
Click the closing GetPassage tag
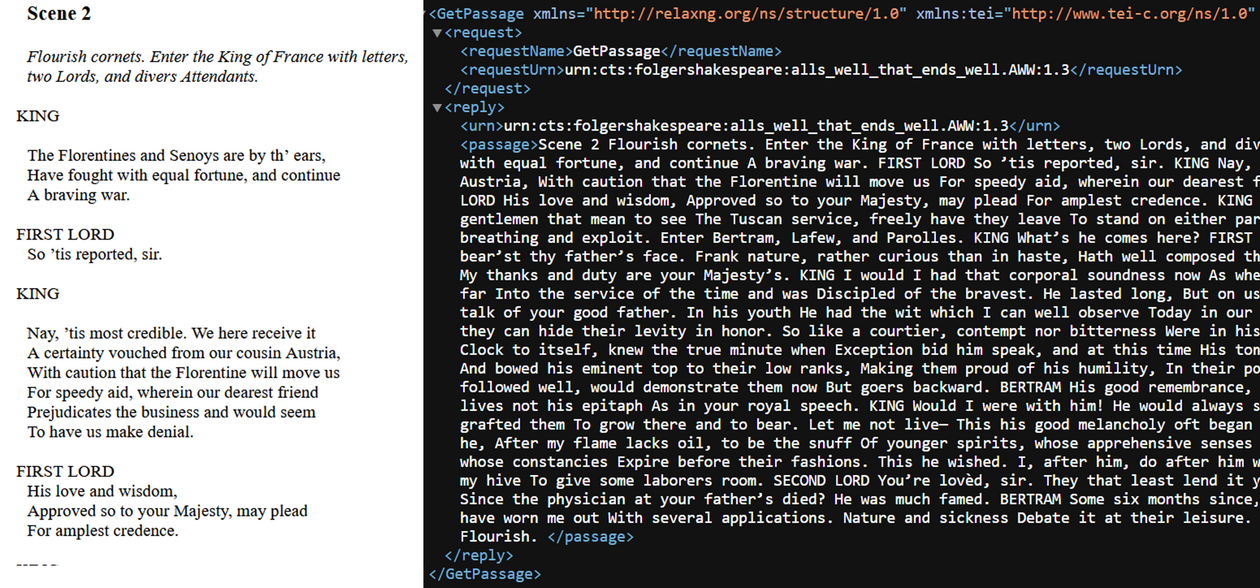(485, 574)
